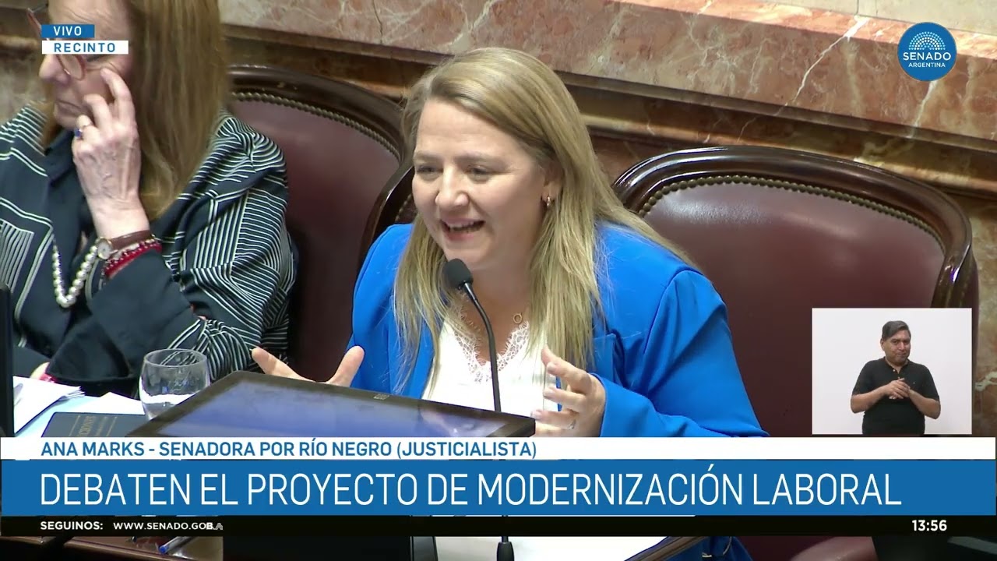Image resolution: width=997 pixels, height=561 pixels.
Task: Click the Senado Argentina logo
Action: (927, 51)
